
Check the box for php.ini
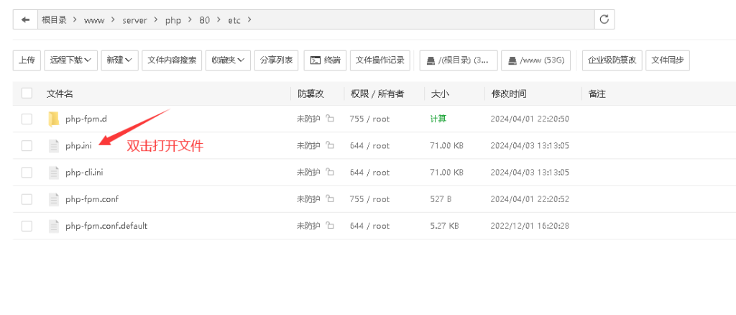[x=27, y=145]
